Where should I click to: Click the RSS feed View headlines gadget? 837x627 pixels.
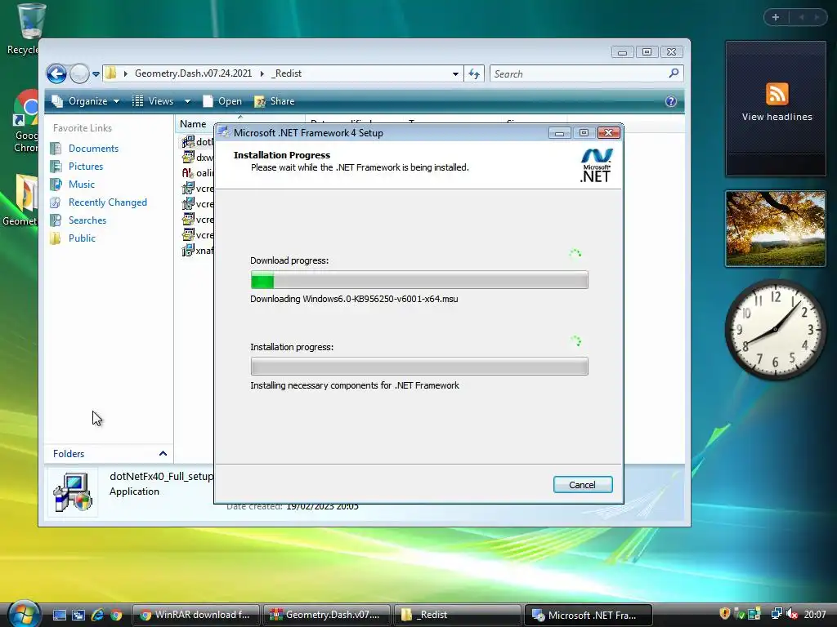click(x=777, y=109)
